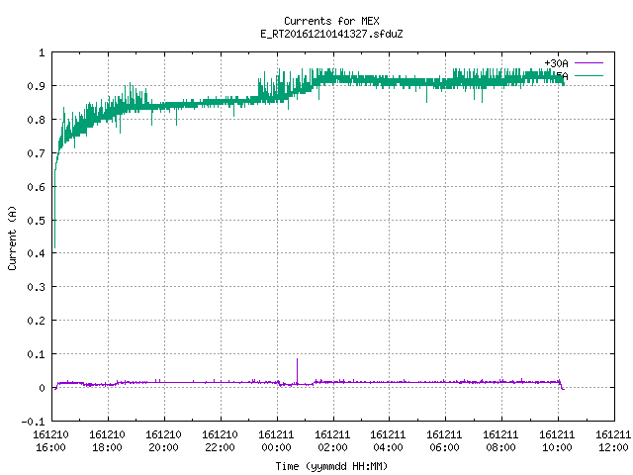Click the x-axis label '161210 16:00'
Viewport: 633px width, 475px height.
(x=50, y=441)
